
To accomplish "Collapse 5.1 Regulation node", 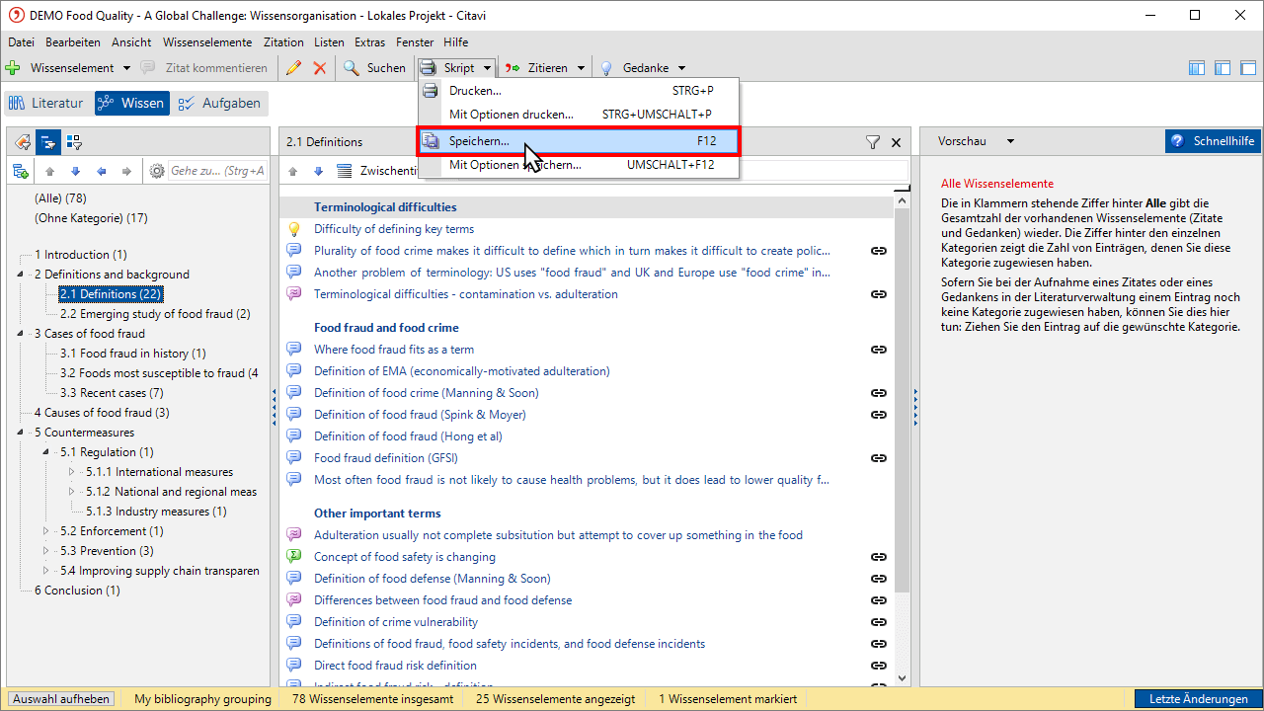I will [x=46, y=452].
